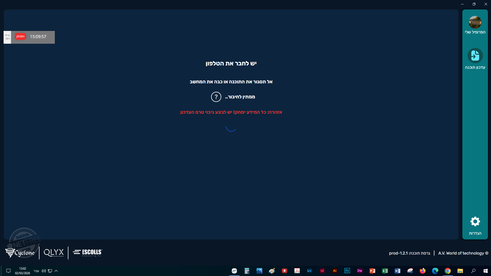Viewport: 491px width, 276px height.
Task: Open the settings gear icon
Action: 475,221
